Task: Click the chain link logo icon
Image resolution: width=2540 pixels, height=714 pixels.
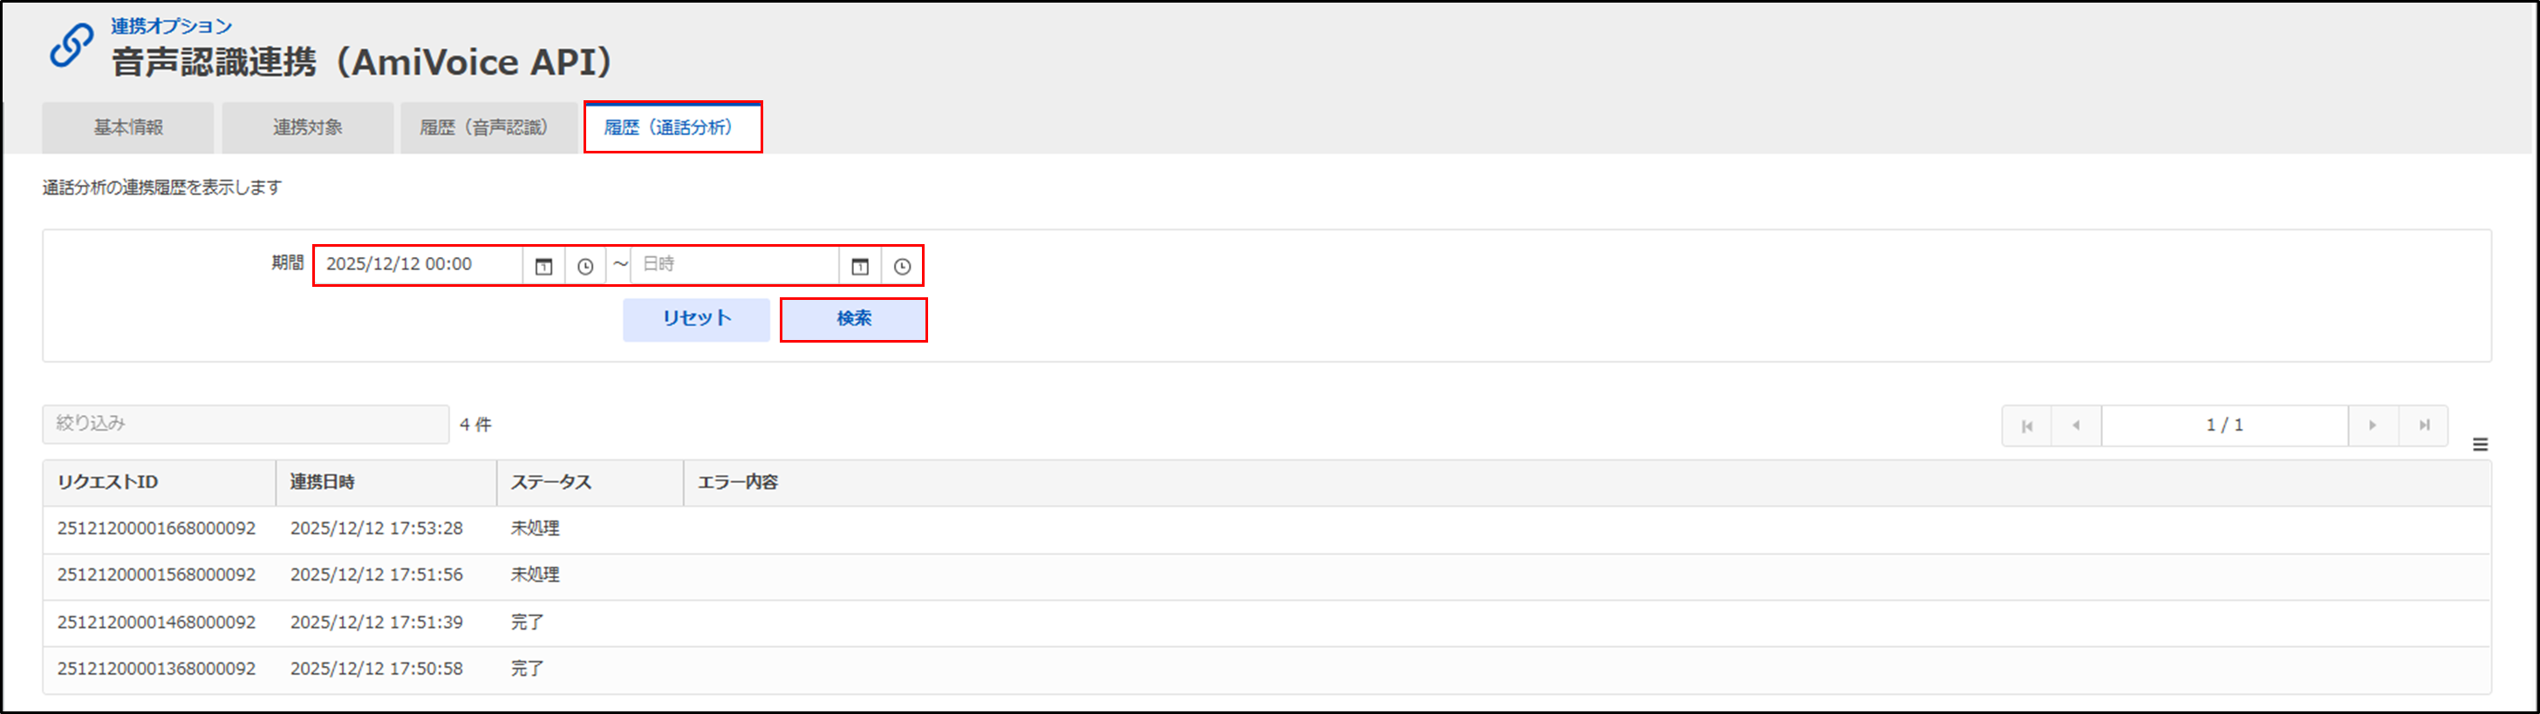Action: coord(72,45)
